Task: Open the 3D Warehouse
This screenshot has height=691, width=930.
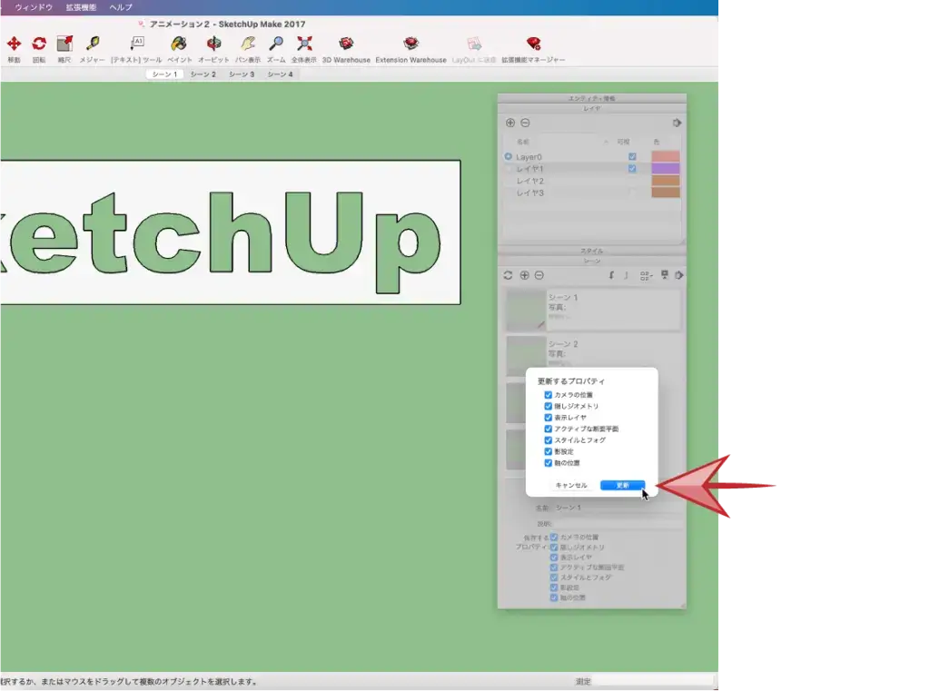Action: (x=346, y=44)
